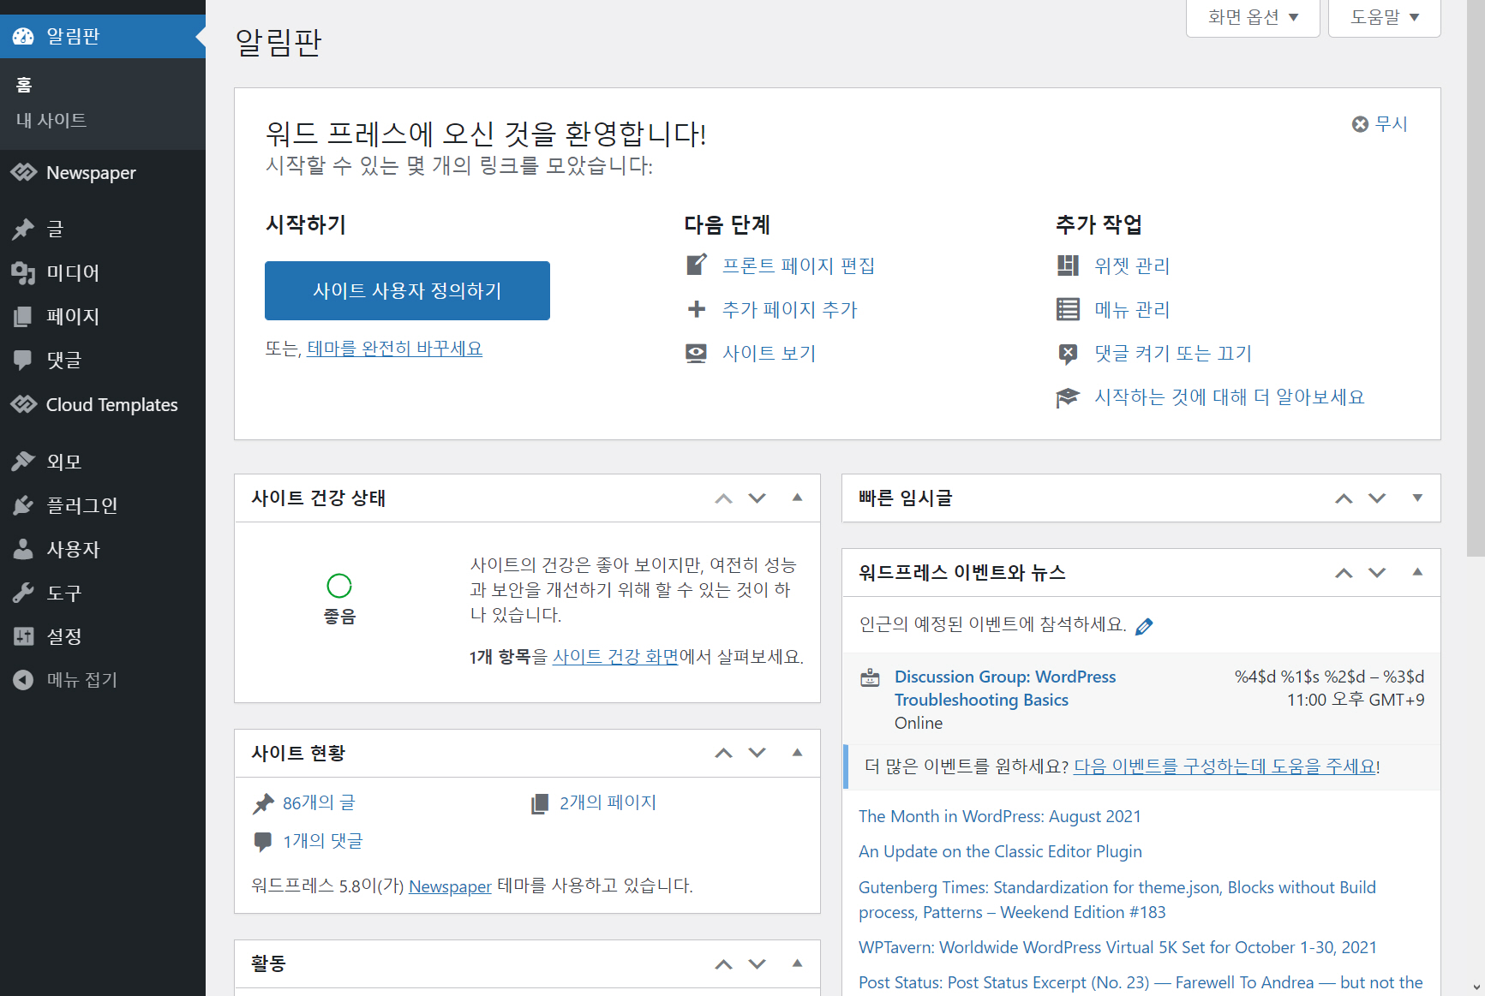Click the 사이트 사용자 정의하기 button

[x=407, y=290]
